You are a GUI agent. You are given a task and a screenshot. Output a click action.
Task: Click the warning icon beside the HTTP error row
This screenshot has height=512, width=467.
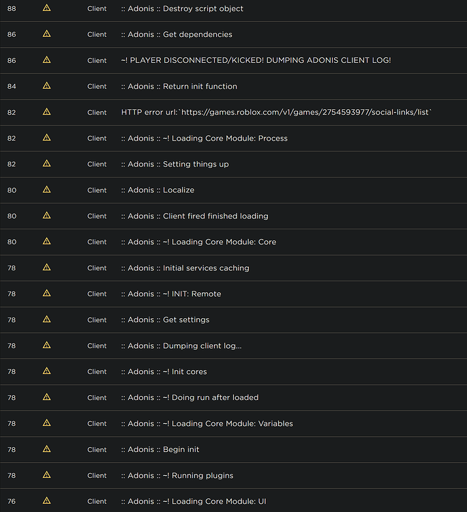point(46,112)
